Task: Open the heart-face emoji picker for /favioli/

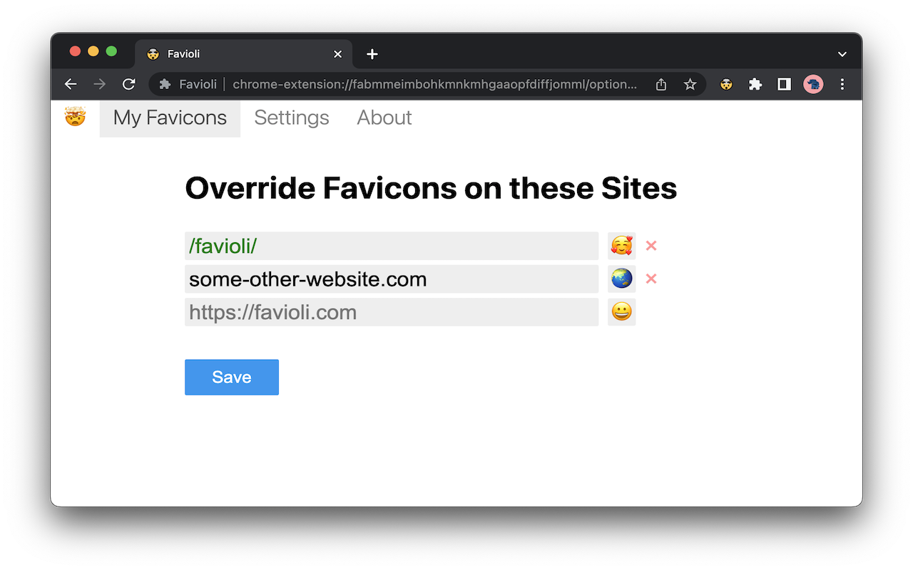Action: [x=621, y=246]
